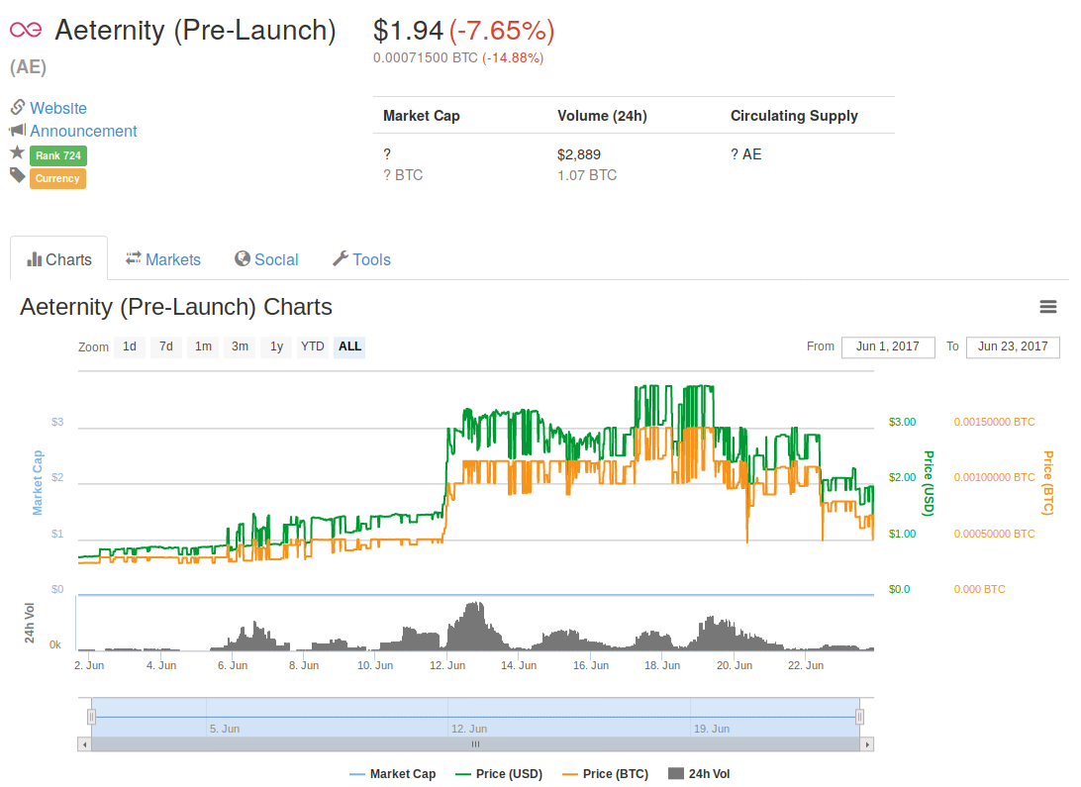This screenshot has height=787, width=1081.
Task: Click the Aeternity (Pre-Launch) Charts heading
Action: pyautogui.click(x=176, y=307)
